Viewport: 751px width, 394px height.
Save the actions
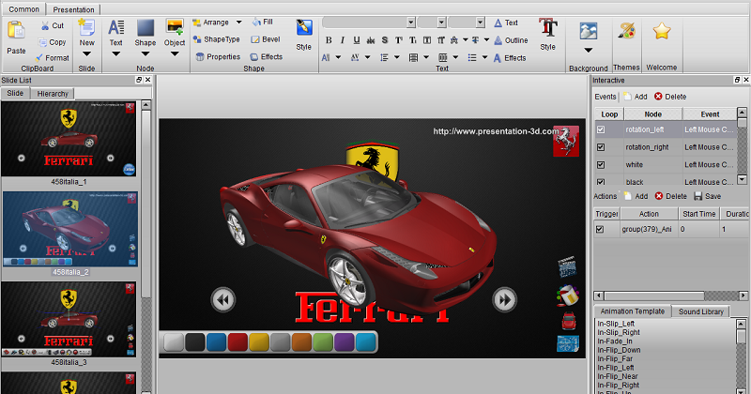click(708, 196)
